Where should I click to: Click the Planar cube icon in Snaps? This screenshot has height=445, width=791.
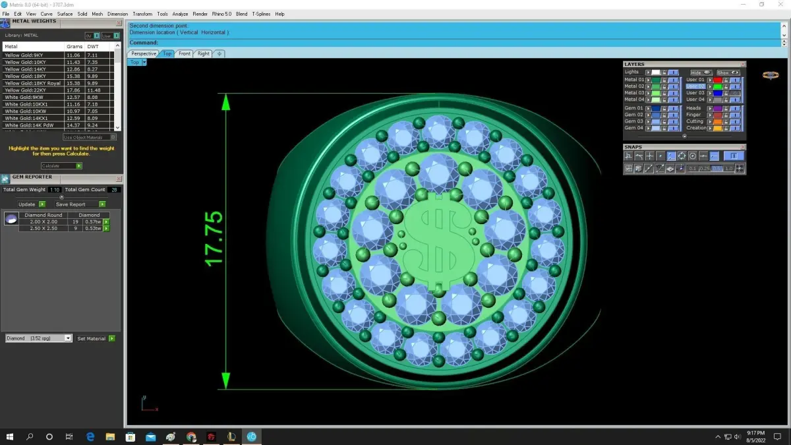[x=639, y=168]
